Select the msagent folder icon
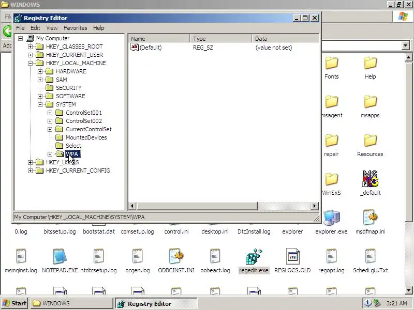 pyautogui.click(x=331, y=102)
